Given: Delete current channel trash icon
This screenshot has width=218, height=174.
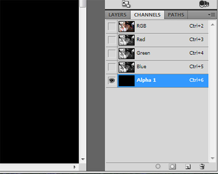Looking at the screenshot, I should click(x=202, y=166).
